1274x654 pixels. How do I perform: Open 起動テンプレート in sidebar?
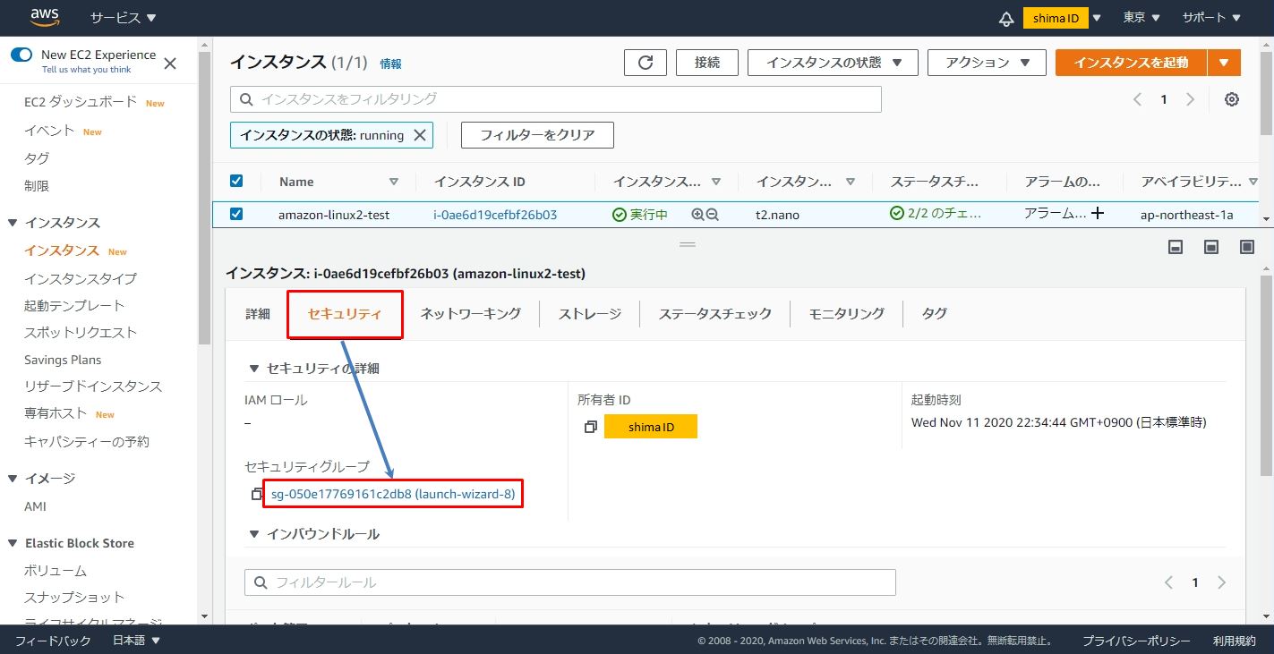74,305
